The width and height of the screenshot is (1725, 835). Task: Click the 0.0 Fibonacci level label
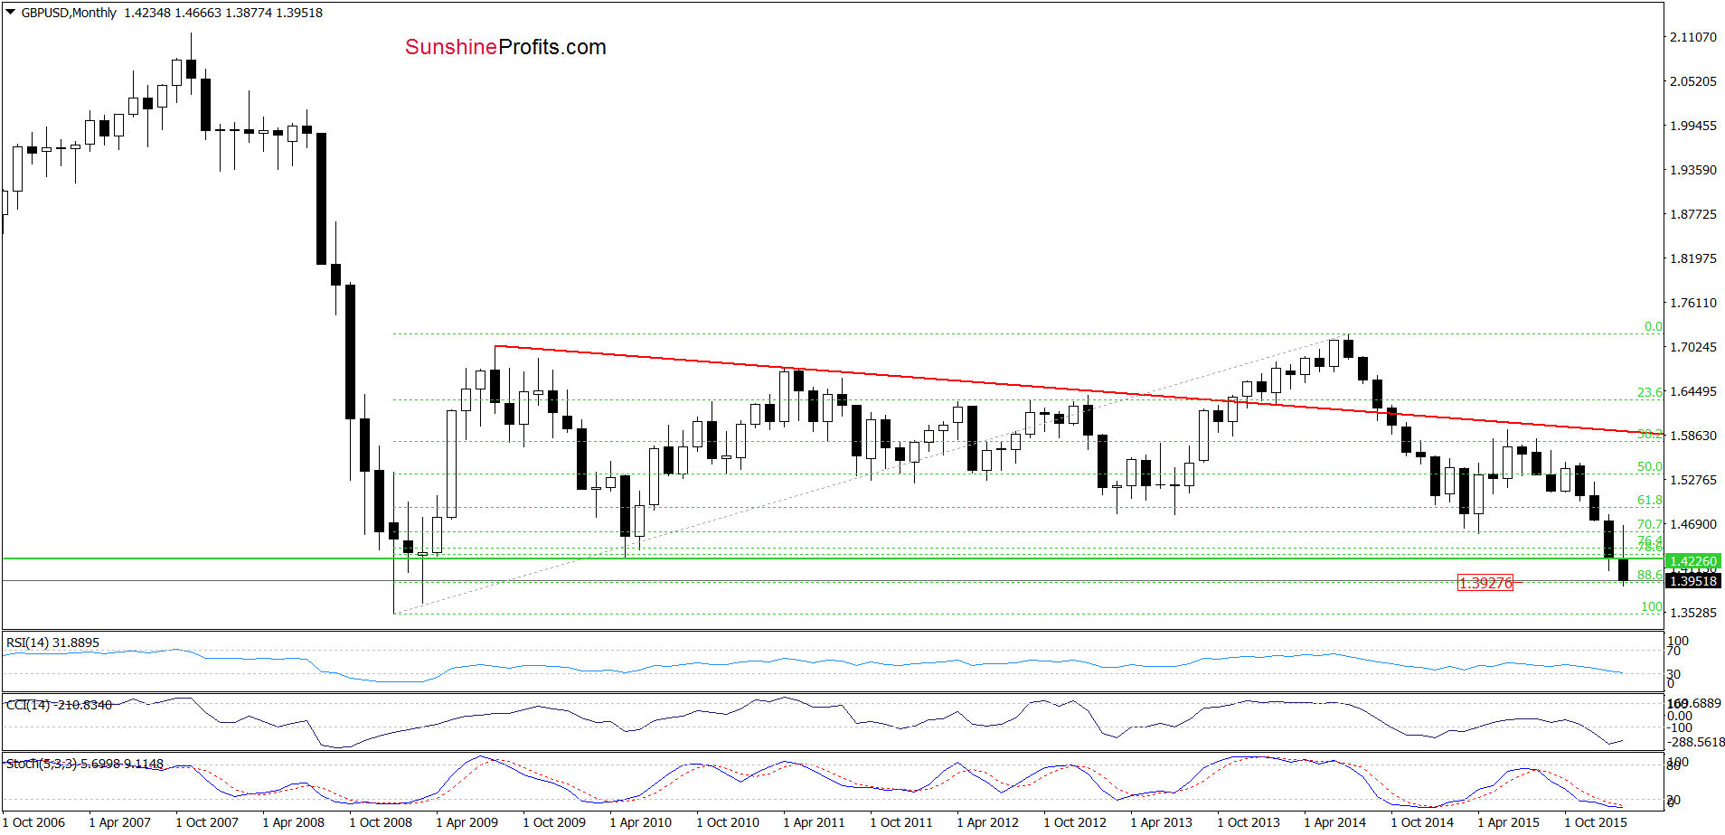[x=1653, y=326]
